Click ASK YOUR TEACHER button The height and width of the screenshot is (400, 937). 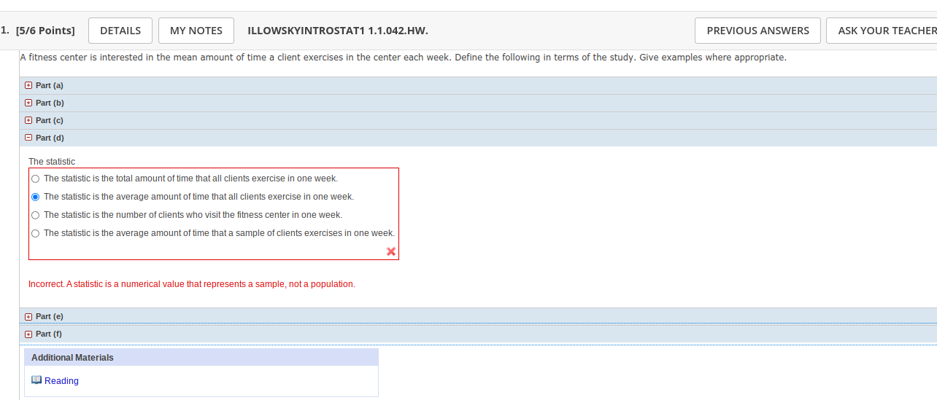coord(882,31)
